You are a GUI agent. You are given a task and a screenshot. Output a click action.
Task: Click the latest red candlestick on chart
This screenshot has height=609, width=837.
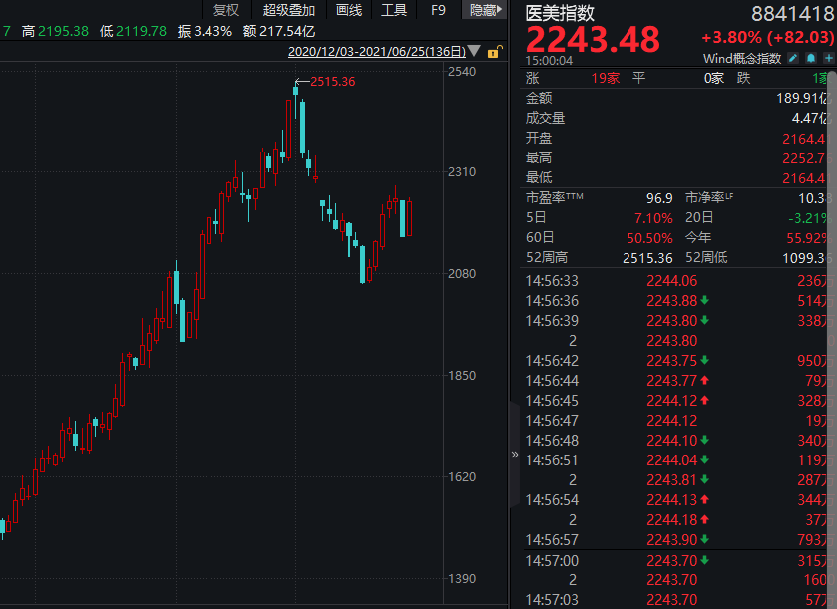click(409, 218)
